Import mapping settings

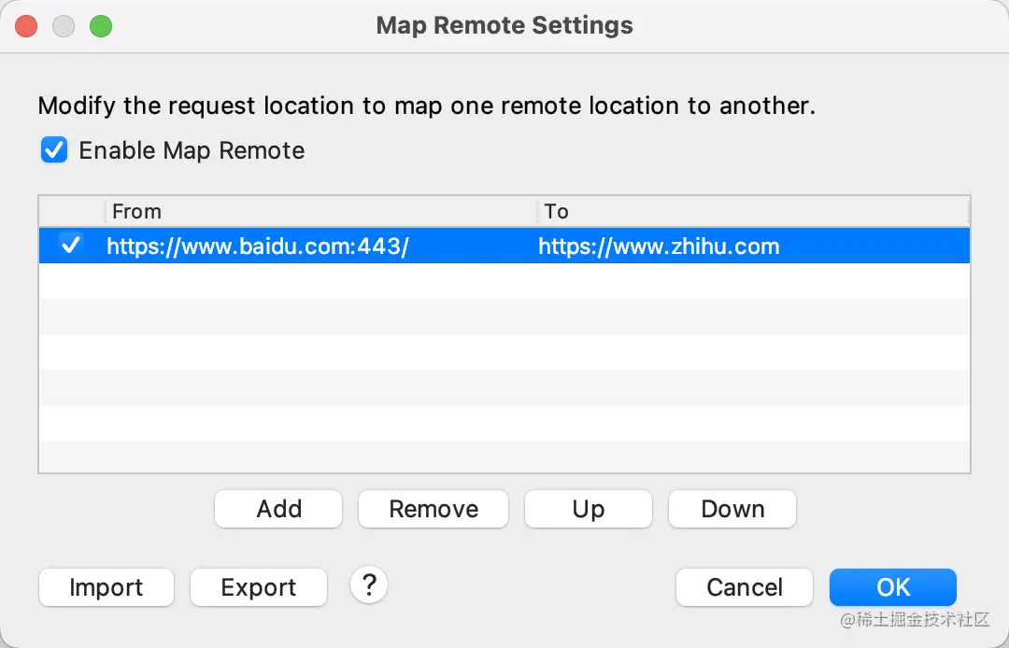coord(107,587)
